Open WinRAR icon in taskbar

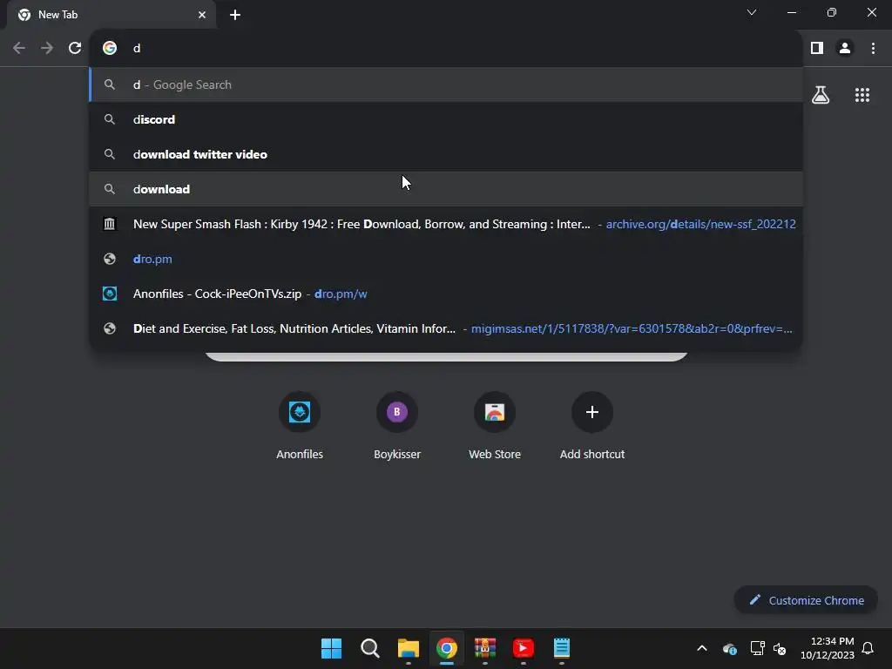pyautogui.click(x=484, y=648)
